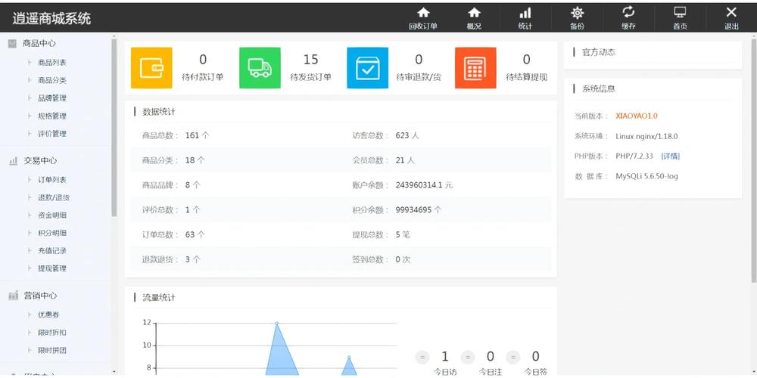
Task: Click the 商品总数 value 161 个
Action: tap(198, 136)
